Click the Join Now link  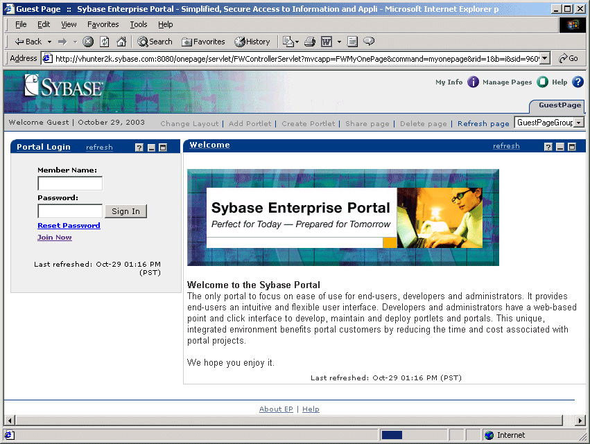coord(55,237)
